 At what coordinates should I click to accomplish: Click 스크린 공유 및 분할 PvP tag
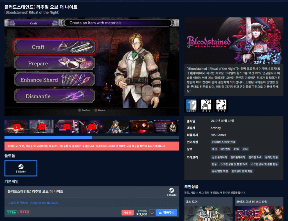pyautogui.click(x=234, y=164)
